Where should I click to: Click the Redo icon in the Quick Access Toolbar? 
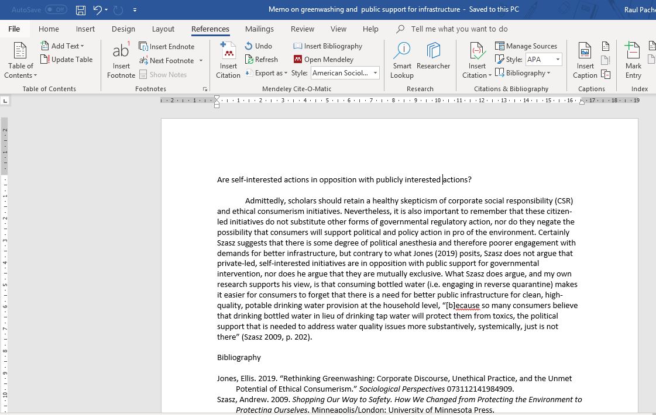coord(118,9)
